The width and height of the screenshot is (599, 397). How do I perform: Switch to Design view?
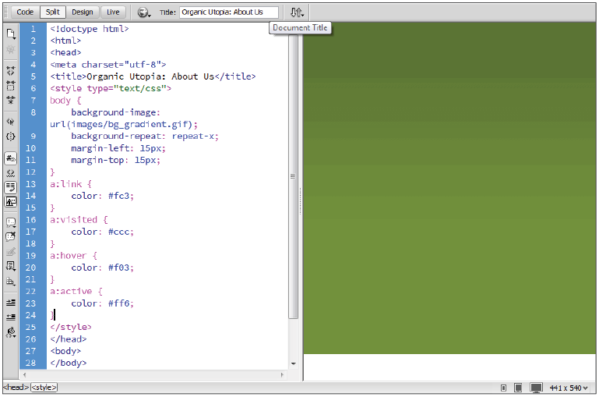pyautogui.click(x=82, y=12)
